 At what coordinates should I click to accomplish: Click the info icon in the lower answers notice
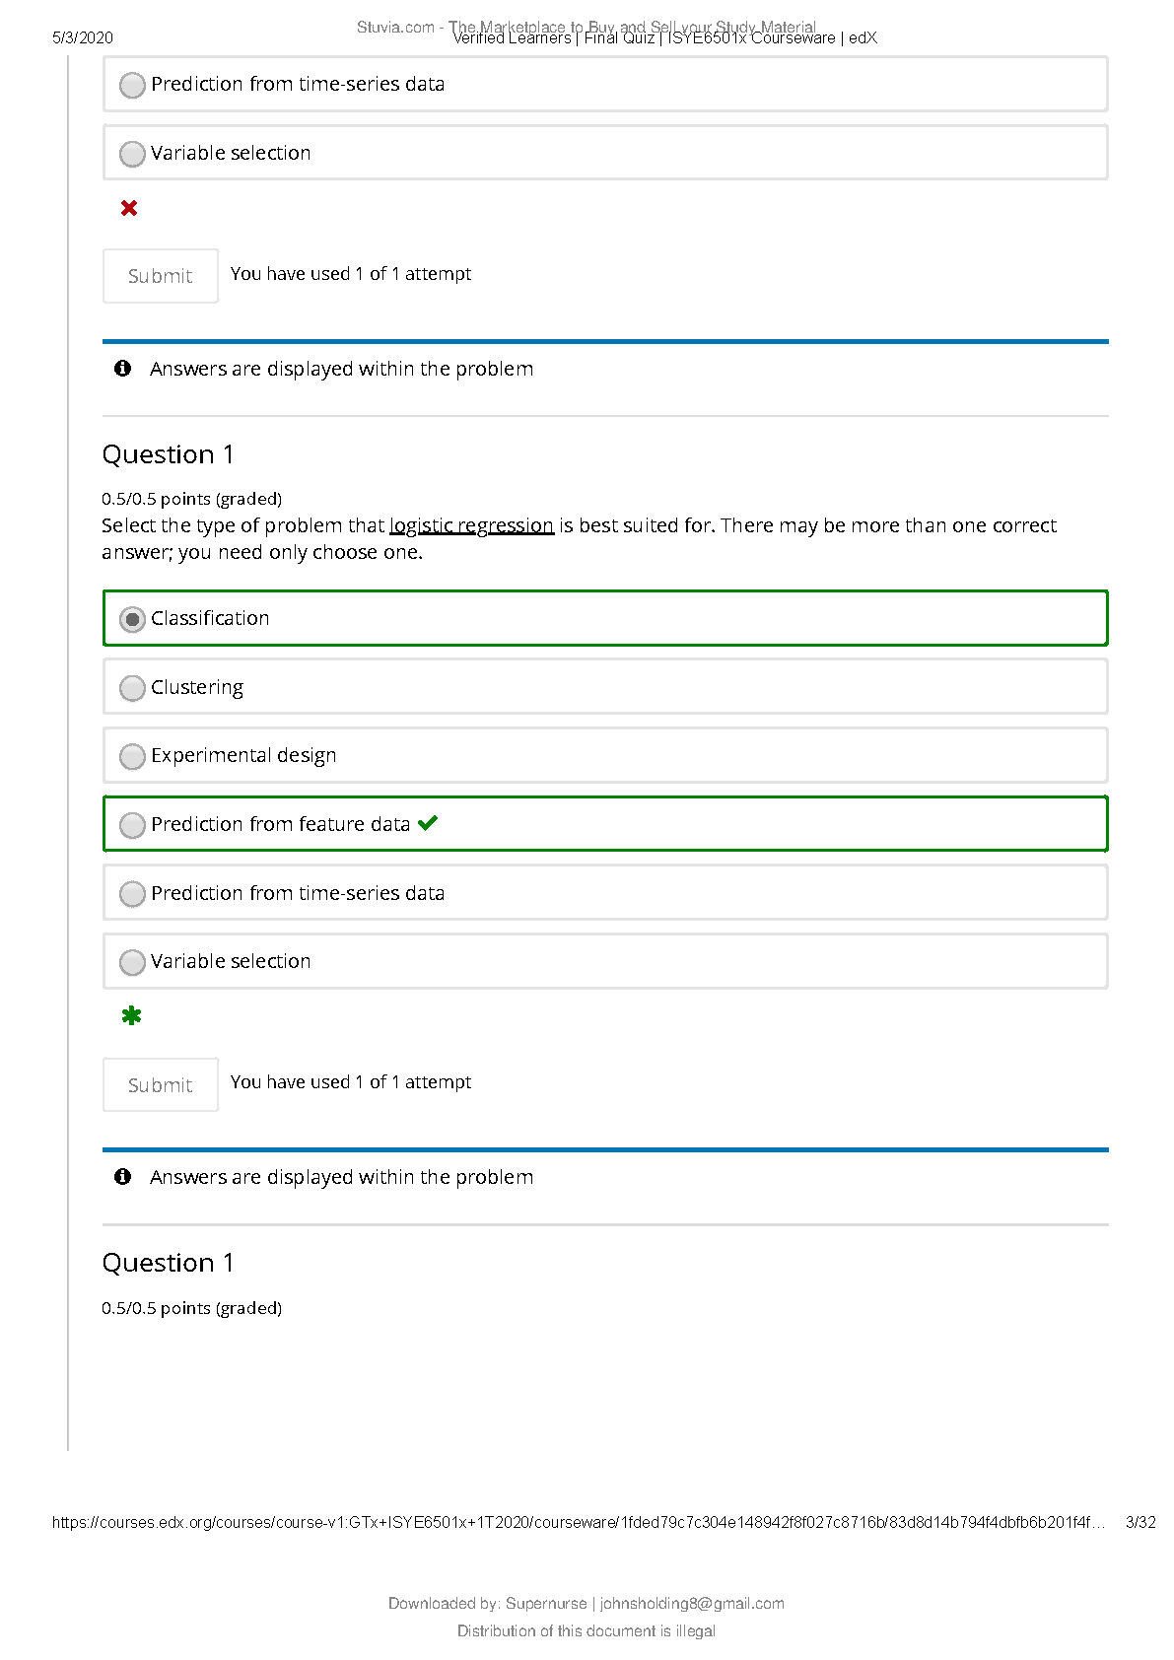pos(123,1177)
